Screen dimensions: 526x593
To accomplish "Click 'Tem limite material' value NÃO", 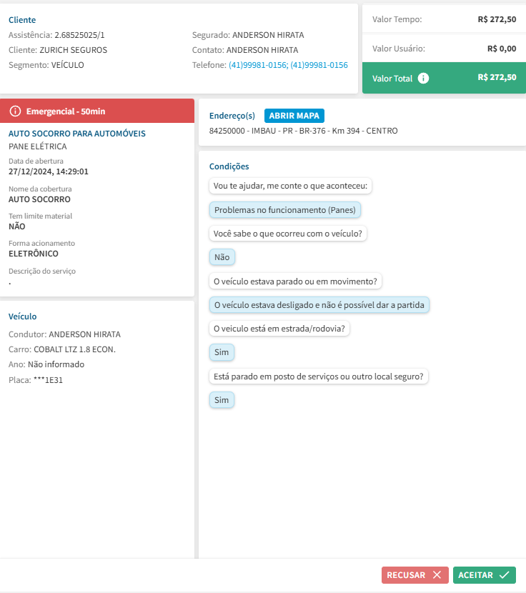I will [x=17, y=226].
